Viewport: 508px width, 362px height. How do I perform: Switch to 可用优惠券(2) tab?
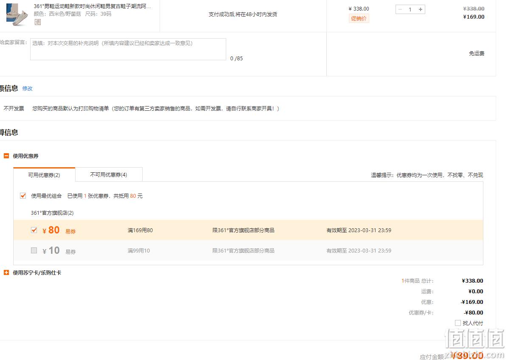tap(44, 175)
